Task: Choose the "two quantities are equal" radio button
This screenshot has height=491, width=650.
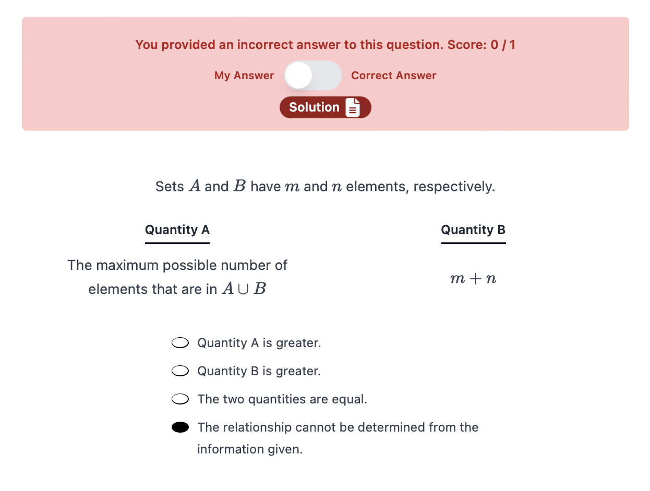Action: tap(180, 399)
